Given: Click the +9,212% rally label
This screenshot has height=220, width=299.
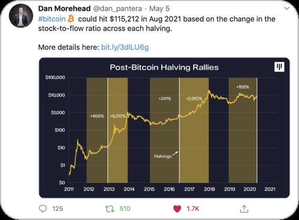Looking at the screenshot, I should [118, 116].
